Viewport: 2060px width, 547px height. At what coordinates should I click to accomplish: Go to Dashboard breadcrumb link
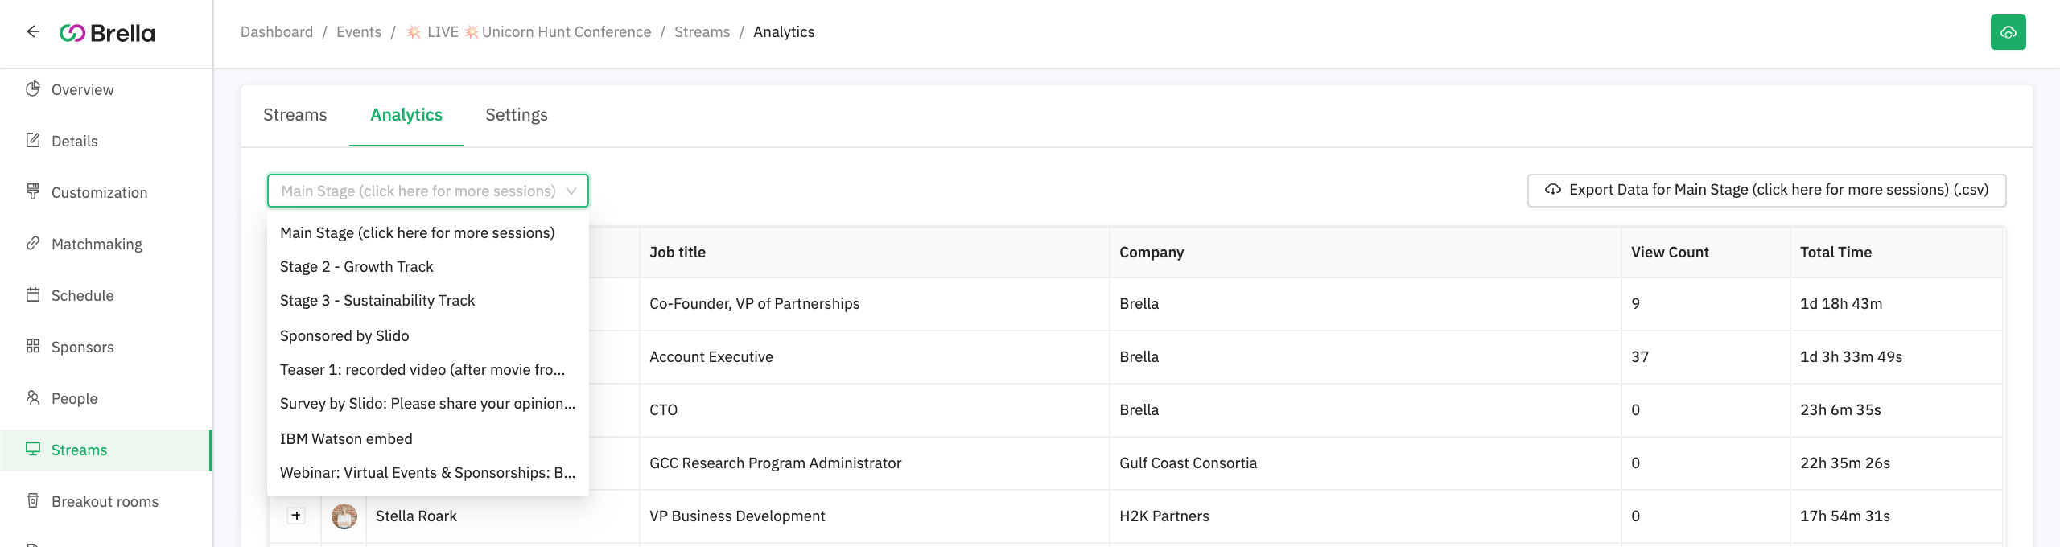click(x=277, y=32)
